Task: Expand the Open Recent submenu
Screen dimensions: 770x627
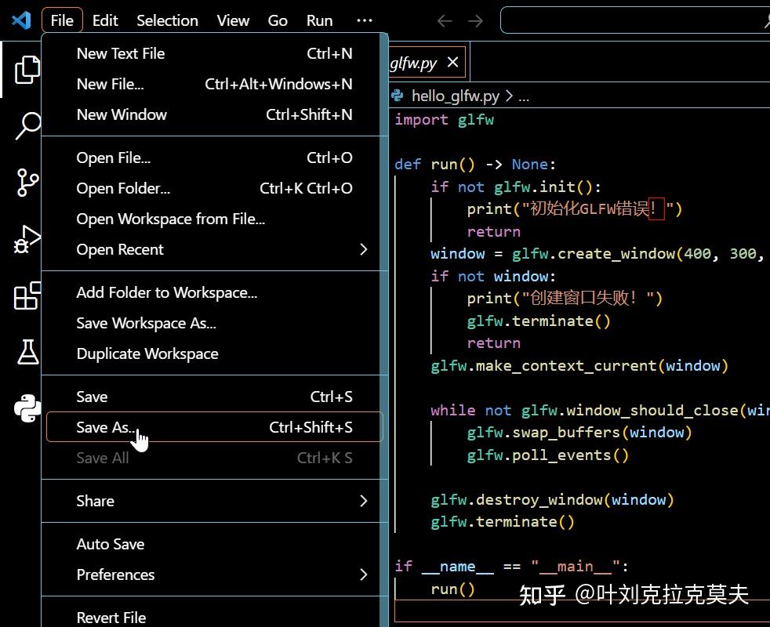Action: 119,249
